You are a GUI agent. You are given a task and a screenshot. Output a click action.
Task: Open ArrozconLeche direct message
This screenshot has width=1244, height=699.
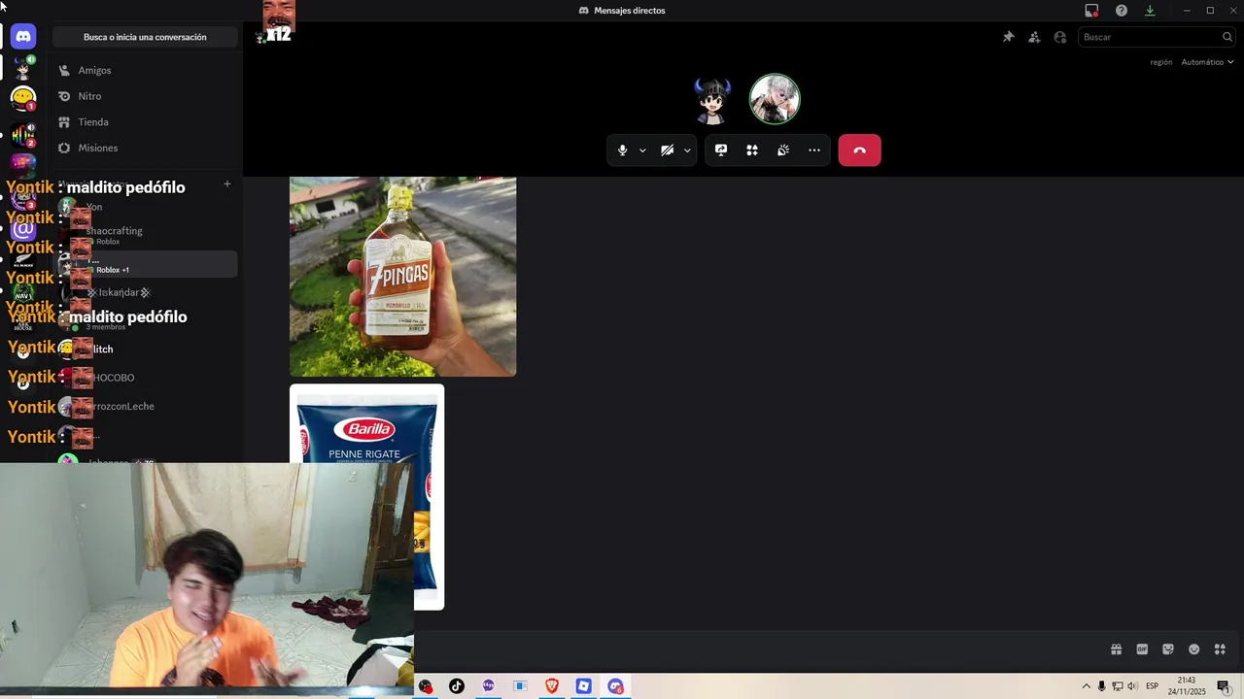(x=145, y=406)
